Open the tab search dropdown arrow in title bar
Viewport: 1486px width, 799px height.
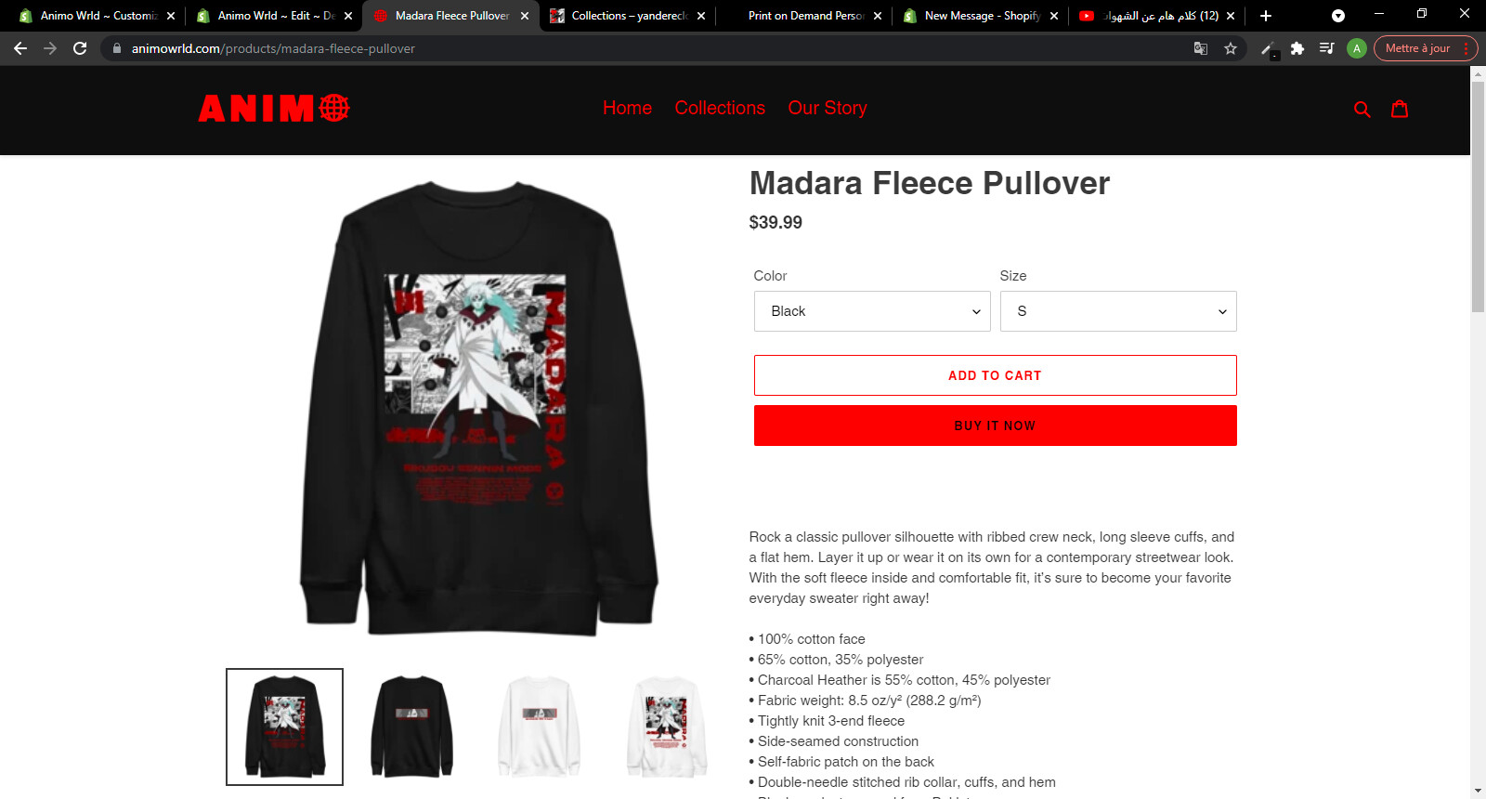1338,16
